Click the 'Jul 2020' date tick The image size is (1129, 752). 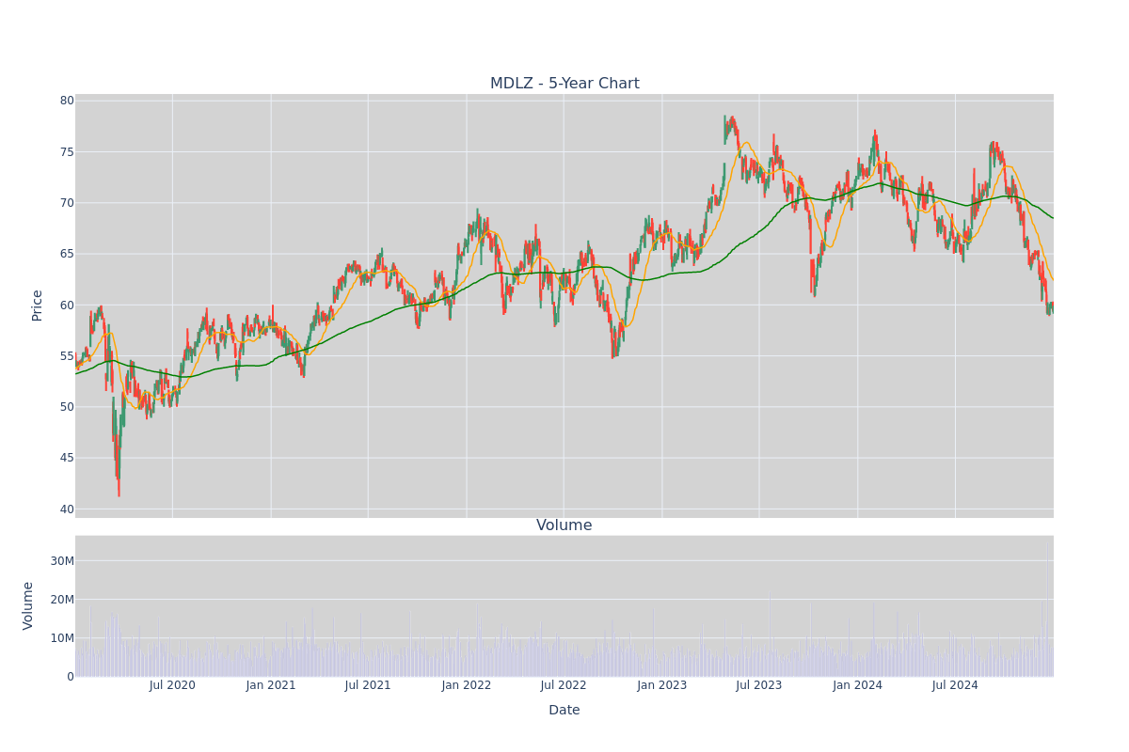tap(172, 685)
